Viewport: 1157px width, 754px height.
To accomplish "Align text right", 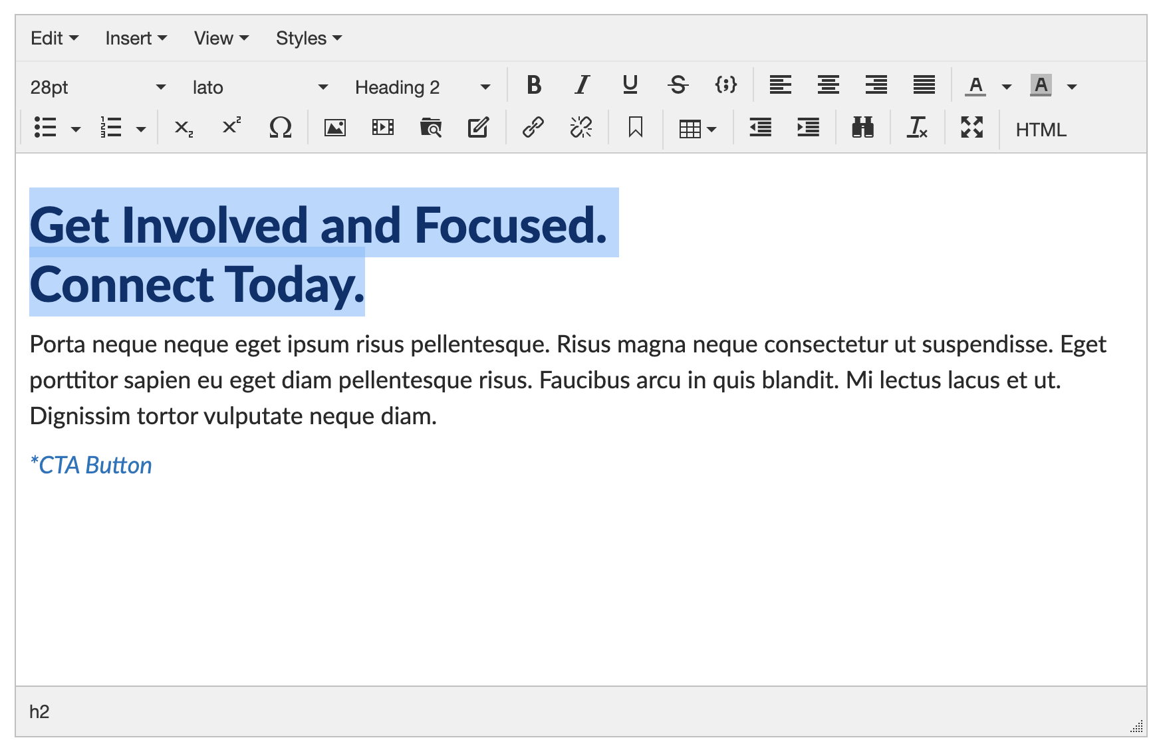I will coord(876,85).
